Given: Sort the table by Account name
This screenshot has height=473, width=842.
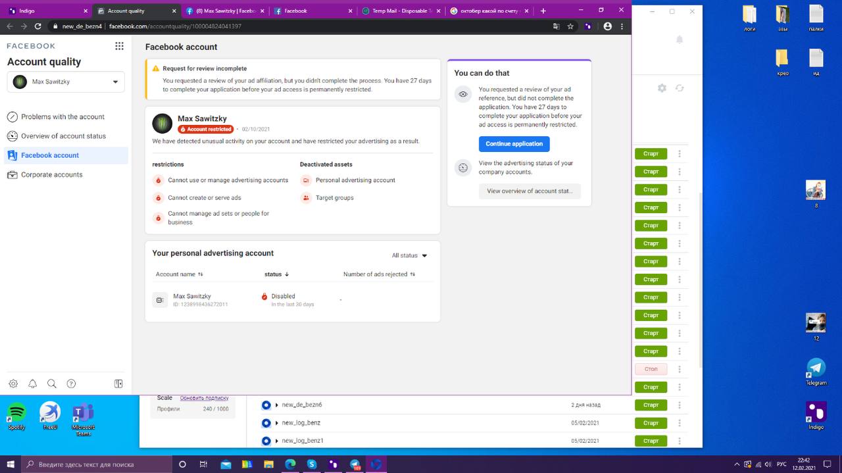Looking at the screenshot, I should coord(179,274).
